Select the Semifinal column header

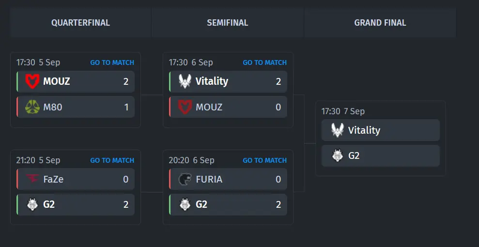[228, 23]
